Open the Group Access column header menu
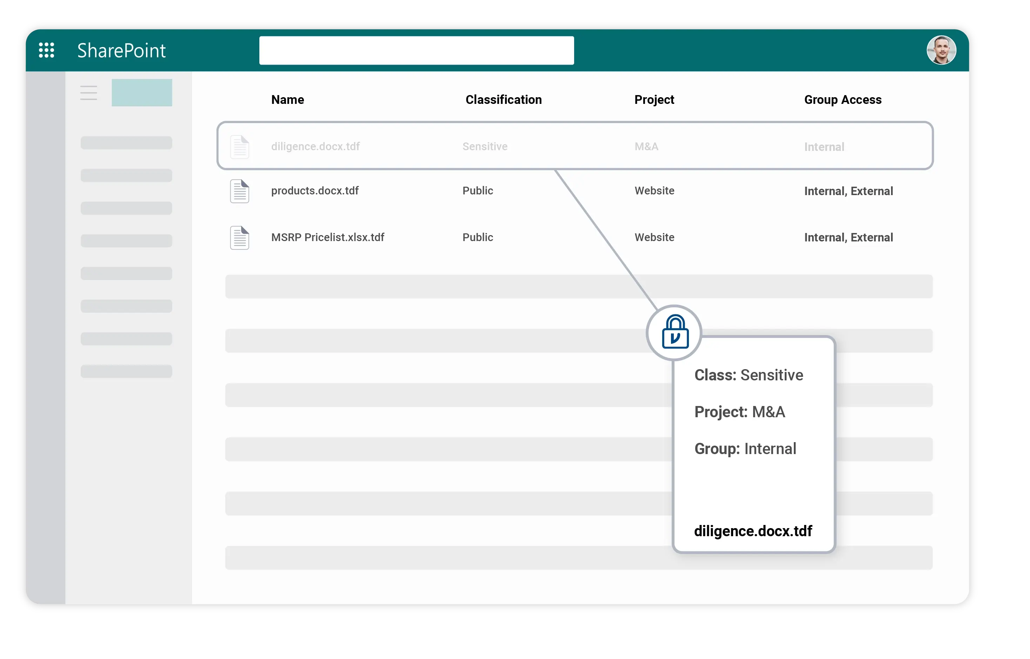Screen dimensions: 1030x659 pos(843,100)
